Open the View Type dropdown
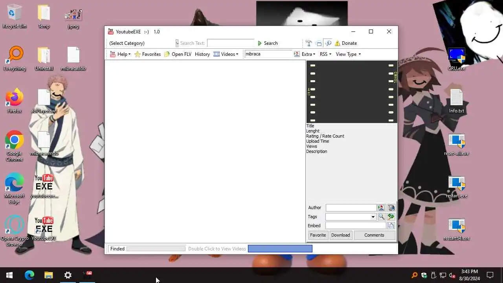This screenshot has width=503, height=283. (348, 54)
